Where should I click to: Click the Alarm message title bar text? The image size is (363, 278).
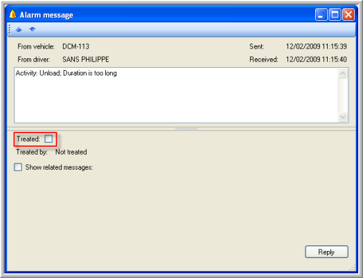click(x=46, y=15)
